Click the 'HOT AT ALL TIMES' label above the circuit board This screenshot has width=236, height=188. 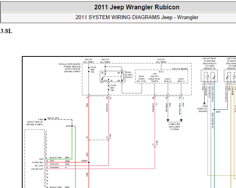point(161,61)
